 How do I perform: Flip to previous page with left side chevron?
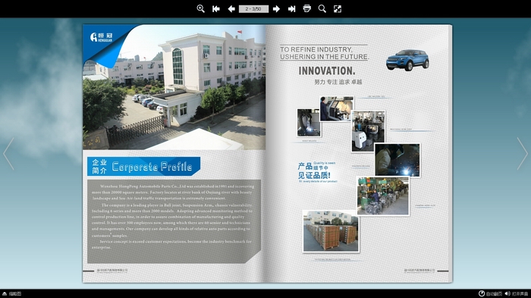tap(8, 154)
